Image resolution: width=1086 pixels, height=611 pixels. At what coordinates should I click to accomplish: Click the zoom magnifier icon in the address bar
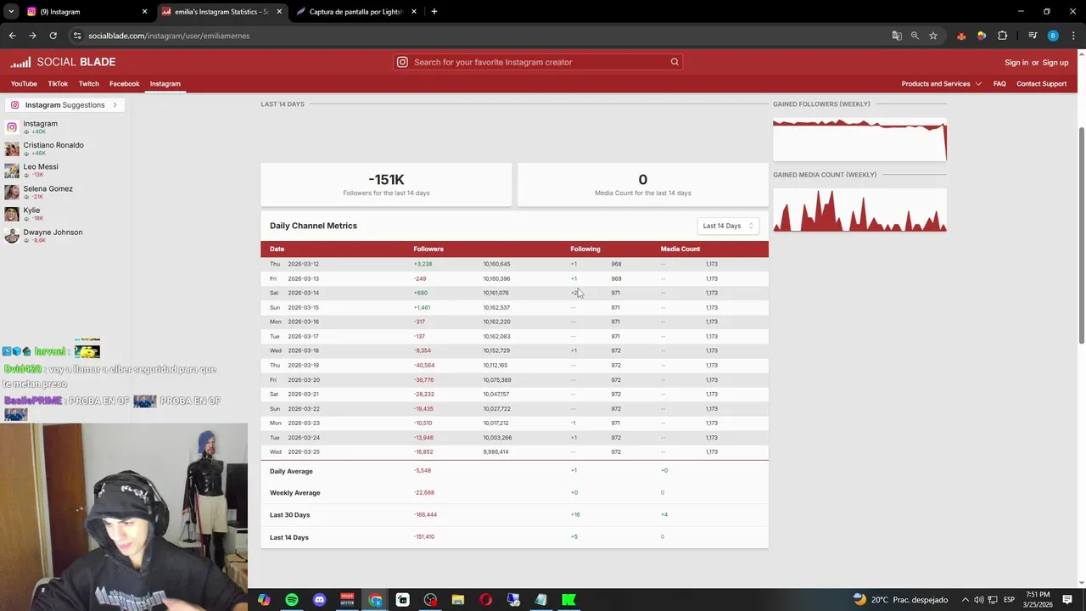pyautogui.click(x=915, y=36)
